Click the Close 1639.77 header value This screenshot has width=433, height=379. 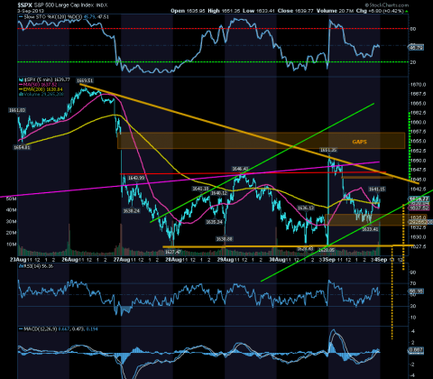click(x=295, y=11)
